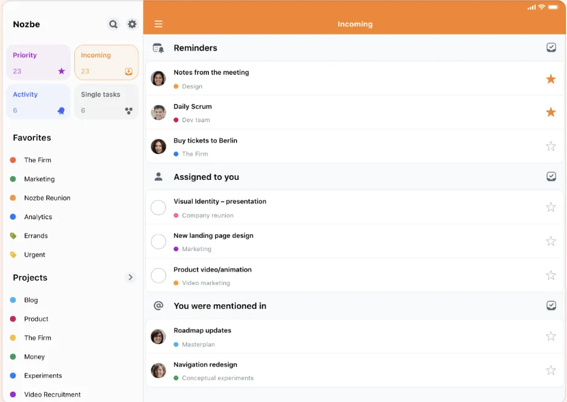567x402 pixels.
Task: Complete Product video/animation task circle
Action: 158,275
